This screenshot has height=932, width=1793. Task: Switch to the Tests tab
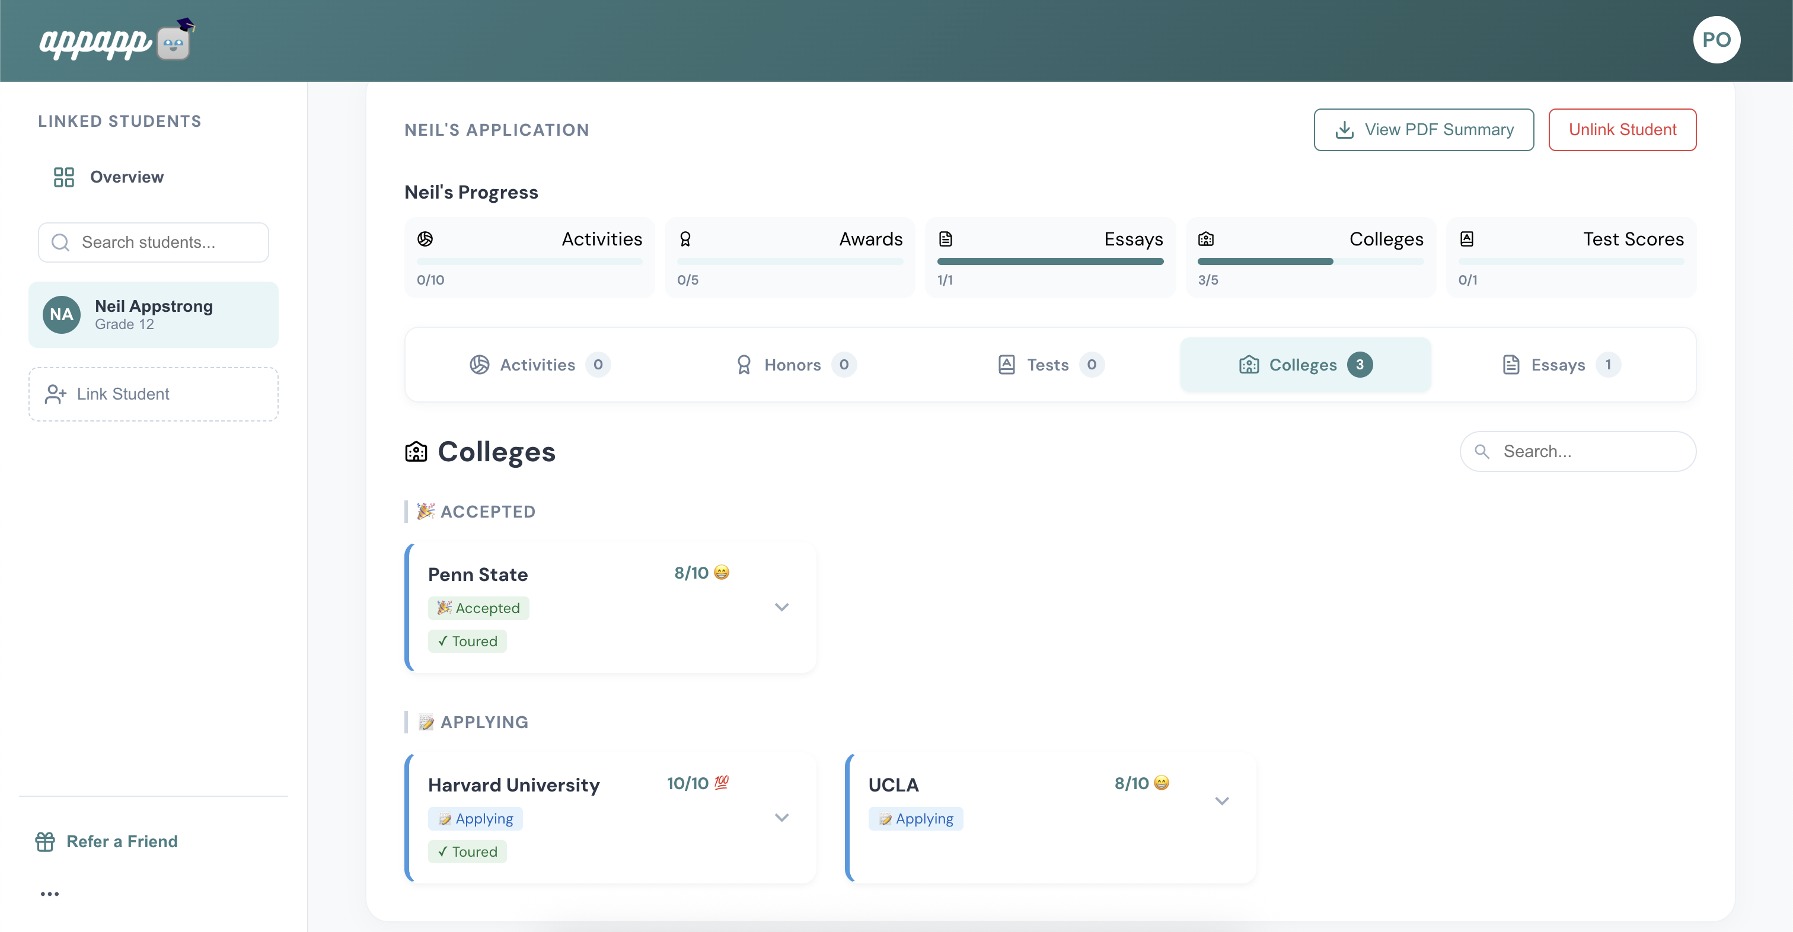[x=1050, y=365]
